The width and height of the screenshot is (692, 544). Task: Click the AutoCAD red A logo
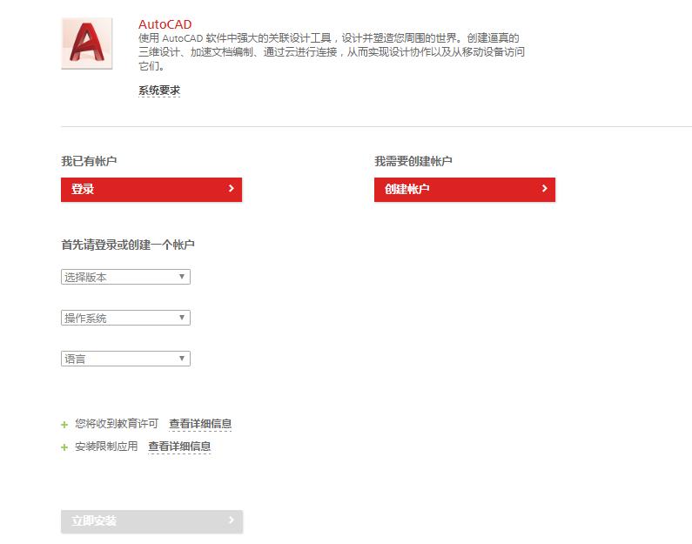pyautogui.click(x=87, y=44)
